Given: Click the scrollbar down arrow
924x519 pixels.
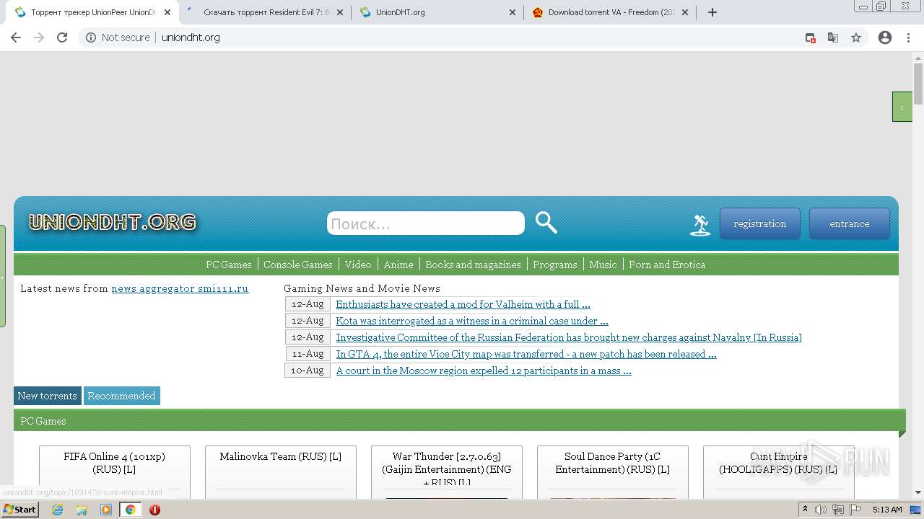Looking at the screenshot, I should click(918, 493).
